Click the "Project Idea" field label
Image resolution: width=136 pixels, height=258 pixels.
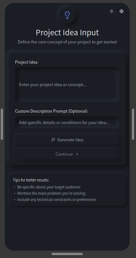26,62
